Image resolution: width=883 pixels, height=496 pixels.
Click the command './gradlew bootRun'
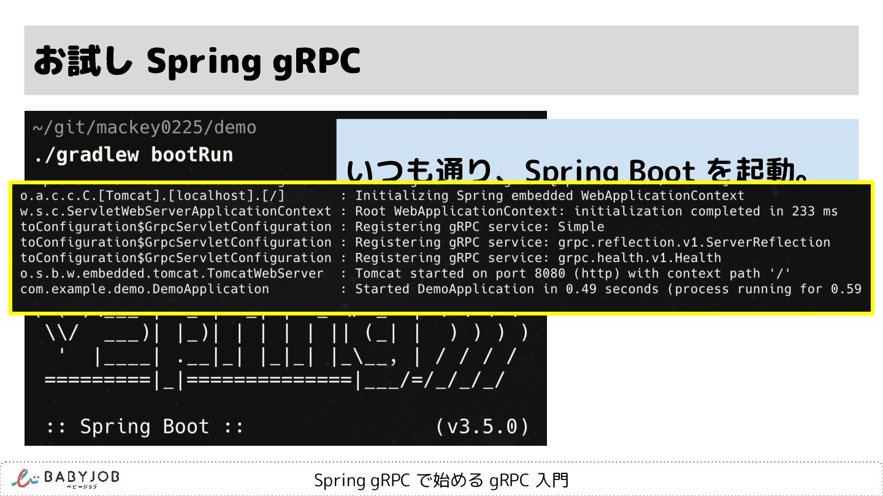[x=133, y=155]
